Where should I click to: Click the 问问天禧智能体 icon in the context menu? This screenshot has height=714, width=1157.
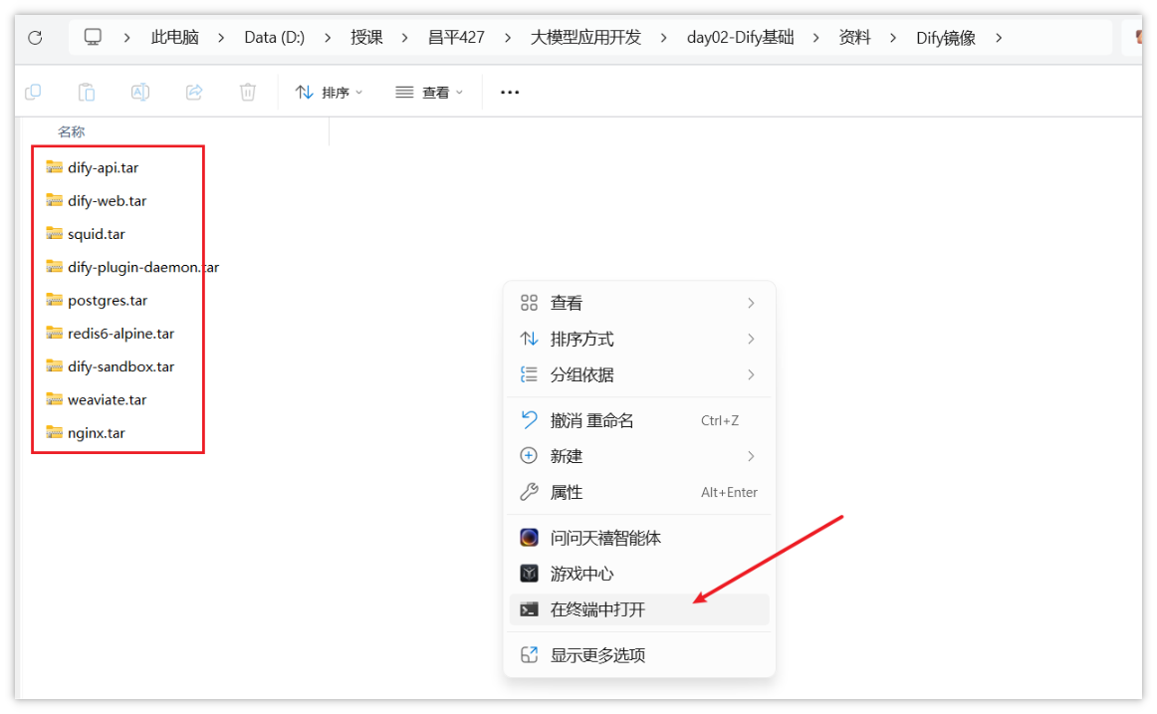[x=529, y=538]
